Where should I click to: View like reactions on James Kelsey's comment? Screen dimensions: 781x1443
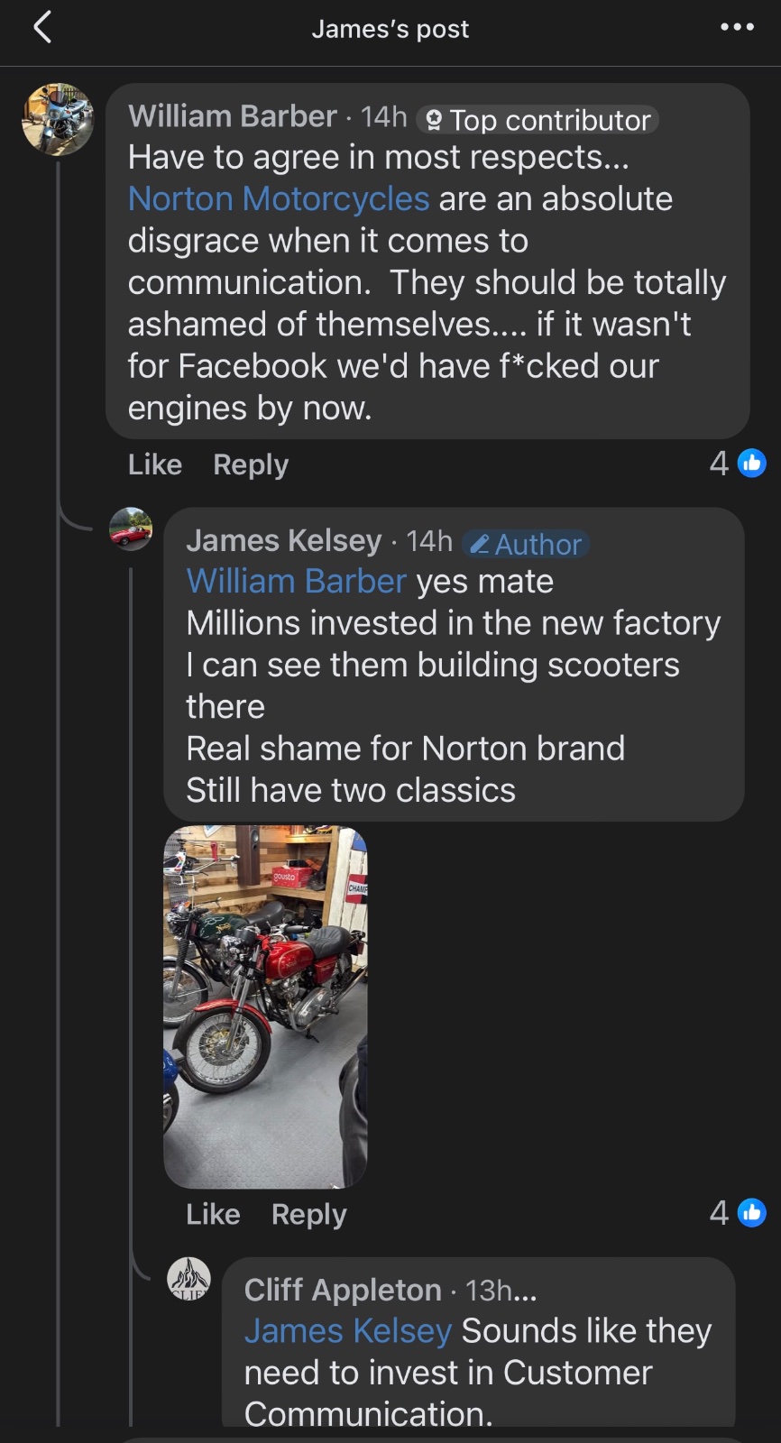pyautogui.click(x=738, y=1213)
